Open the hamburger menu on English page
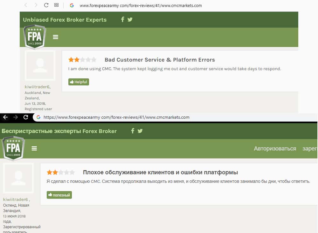 (56, 37)
